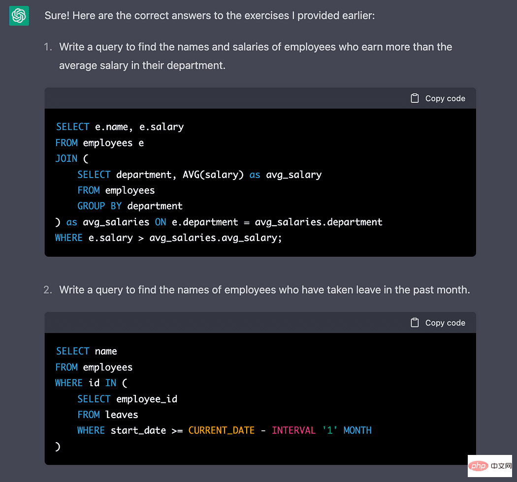Click clipboard icon on second SQL code block
Viewport: 517px width, 482px height.
[415, 323]
